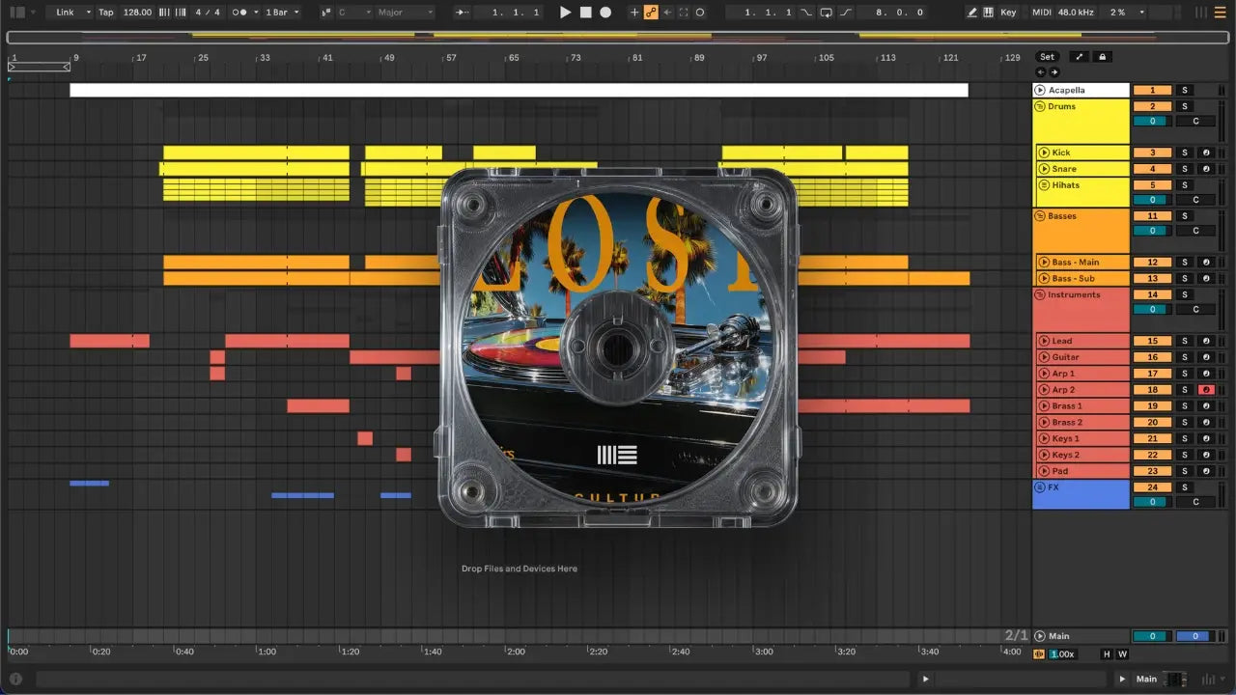The height and width of the screenshot is (695, 1236).
Task: Toggle Automation Mode icon beside Set
Action: 1080,57
